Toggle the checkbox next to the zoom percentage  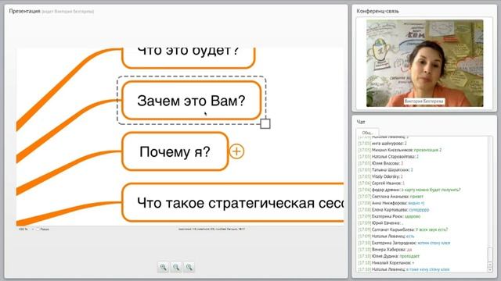[38, 229]
